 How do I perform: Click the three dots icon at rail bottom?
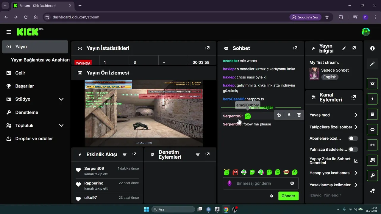tap(372, 191)
